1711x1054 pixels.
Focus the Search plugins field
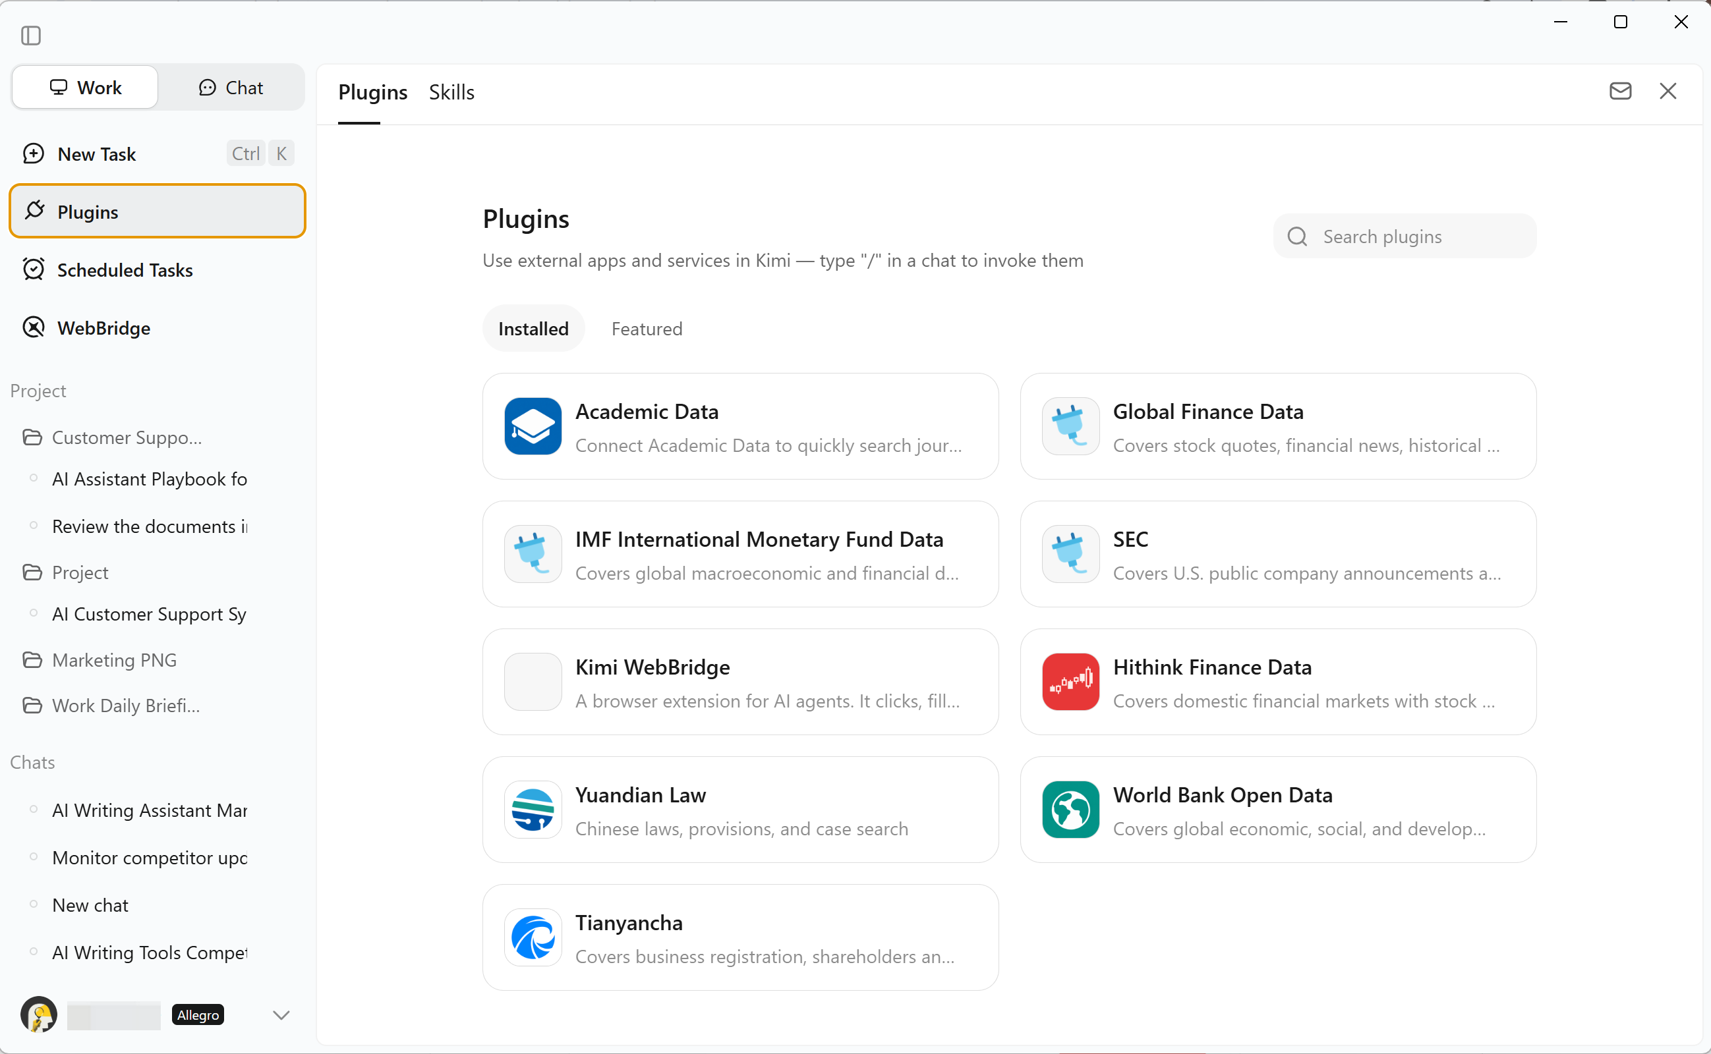click(1405, 236)
